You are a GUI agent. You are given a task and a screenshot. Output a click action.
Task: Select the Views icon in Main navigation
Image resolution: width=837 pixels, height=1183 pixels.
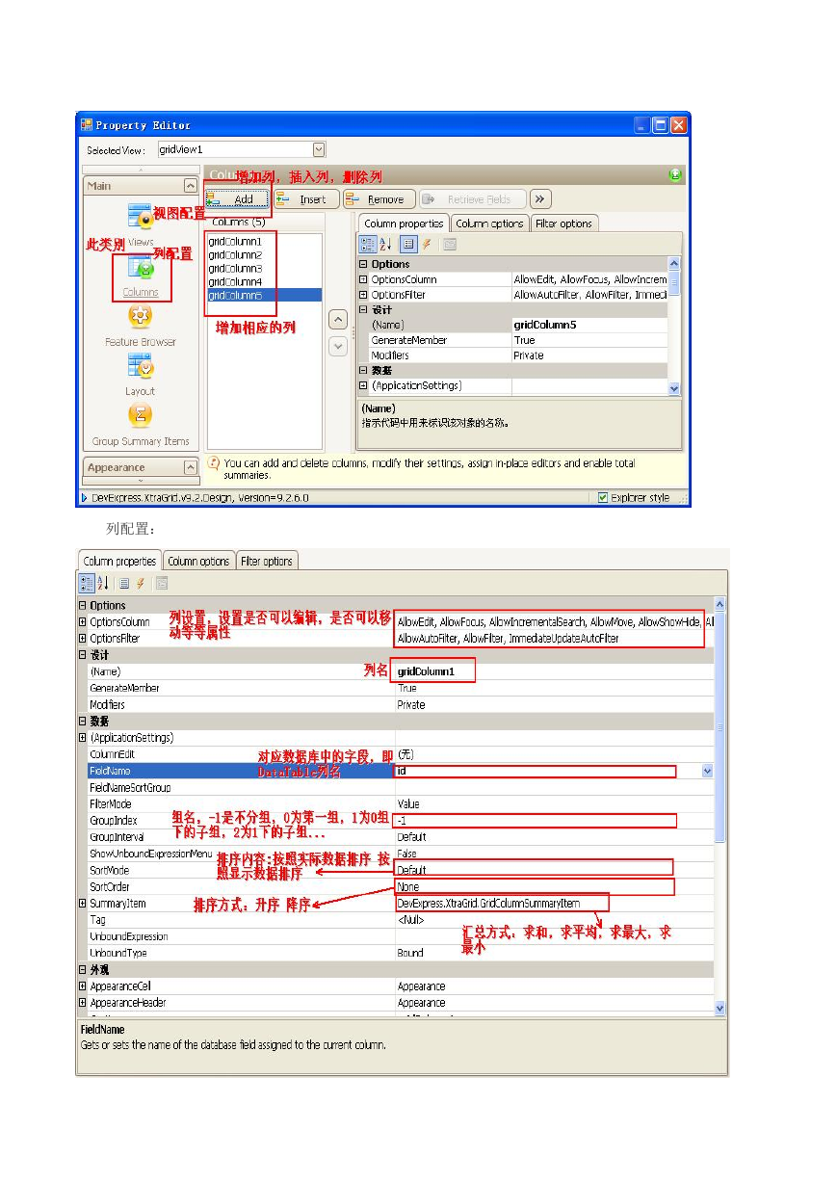click(x=140, y=216)
